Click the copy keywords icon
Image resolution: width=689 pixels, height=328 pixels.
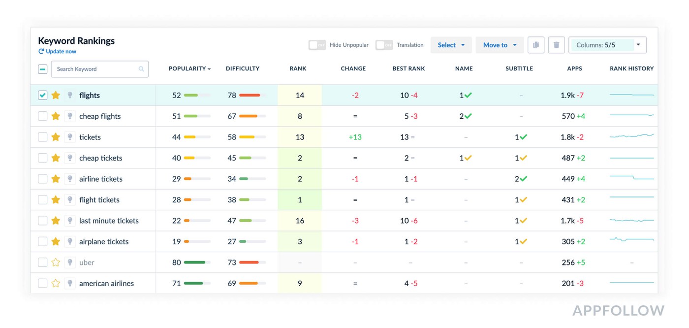tap(536, 45)
